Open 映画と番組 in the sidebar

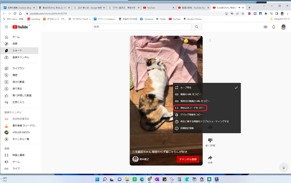(x=20, y=155)
